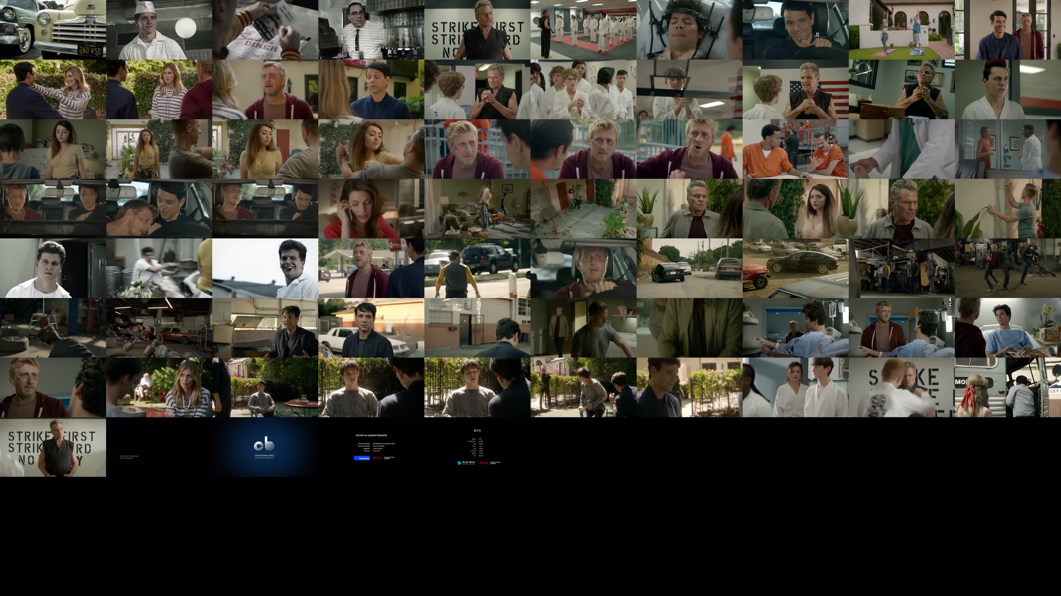1061x596 pixels.
Task: Select the Sunset Diner menu thumbnail
Action: tap(265, 29)
